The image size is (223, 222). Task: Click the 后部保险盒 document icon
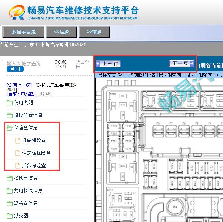click(18, 166)
